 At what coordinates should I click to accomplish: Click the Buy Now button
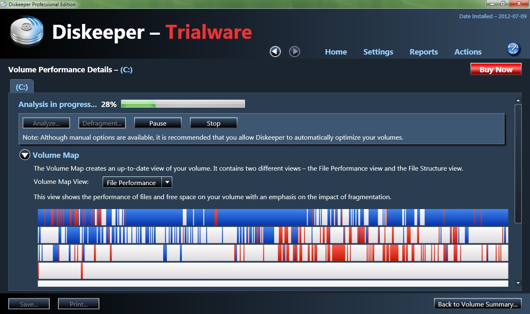click(496, 69)
